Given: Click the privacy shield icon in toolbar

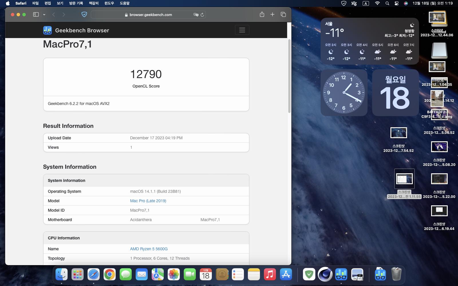Looking at the screenshot, I should [x=84, y=15].
